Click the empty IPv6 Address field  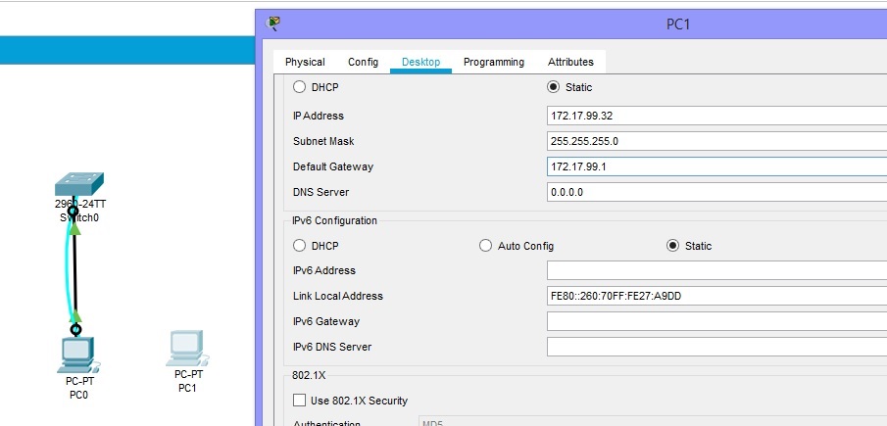pos(715,270)
